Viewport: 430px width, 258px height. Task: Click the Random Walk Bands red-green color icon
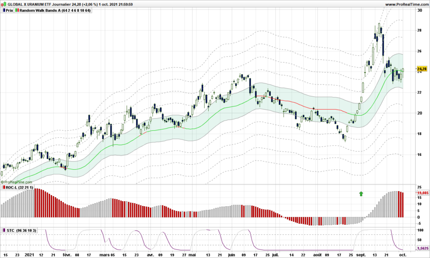click(17, 11)
